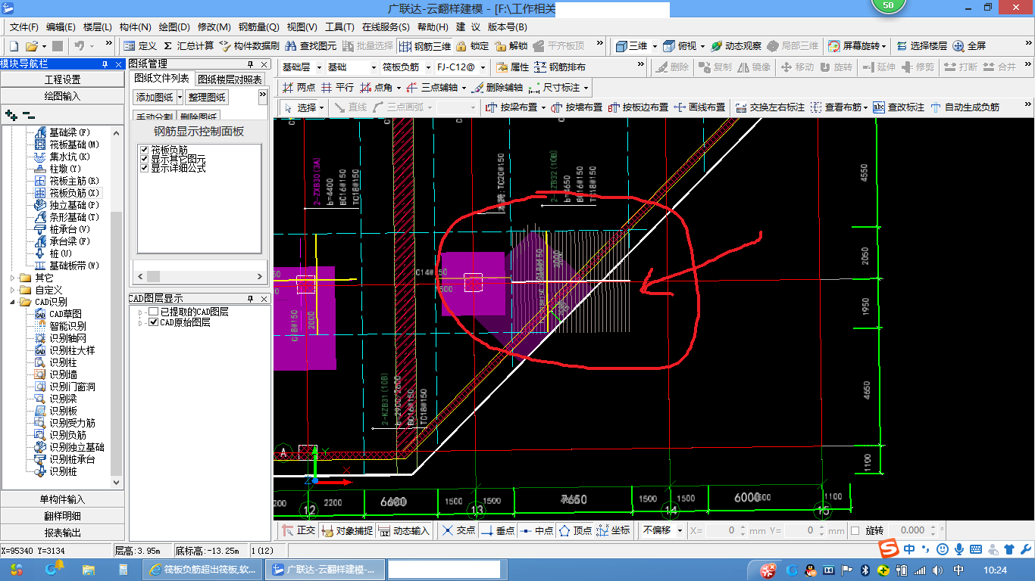Open the 文件(F) menu

(24, 26)
